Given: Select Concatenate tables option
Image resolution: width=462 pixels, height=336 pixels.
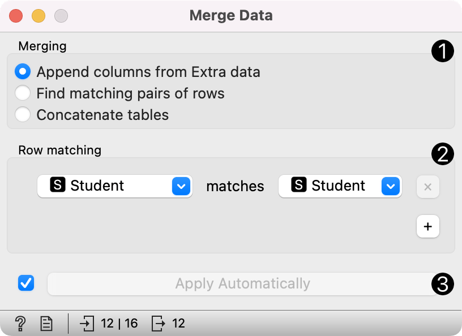Looking at the screenshot, I should tap(23, 115).
